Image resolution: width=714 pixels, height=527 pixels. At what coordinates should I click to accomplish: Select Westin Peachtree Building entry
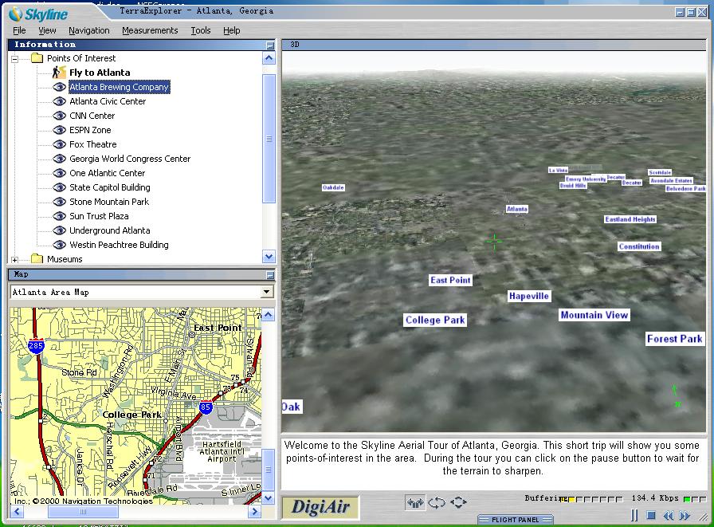(119, 245)
